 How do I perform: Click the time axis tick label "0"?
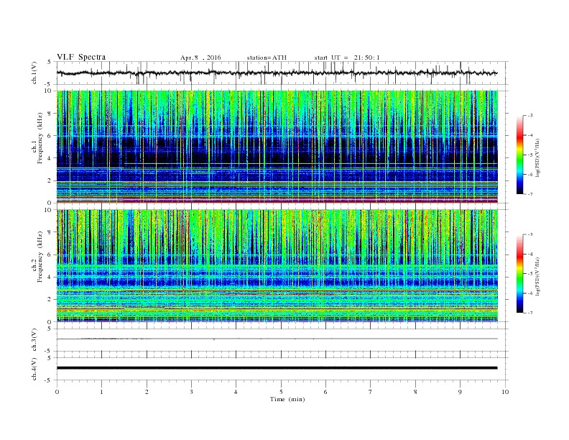(57, 392)
